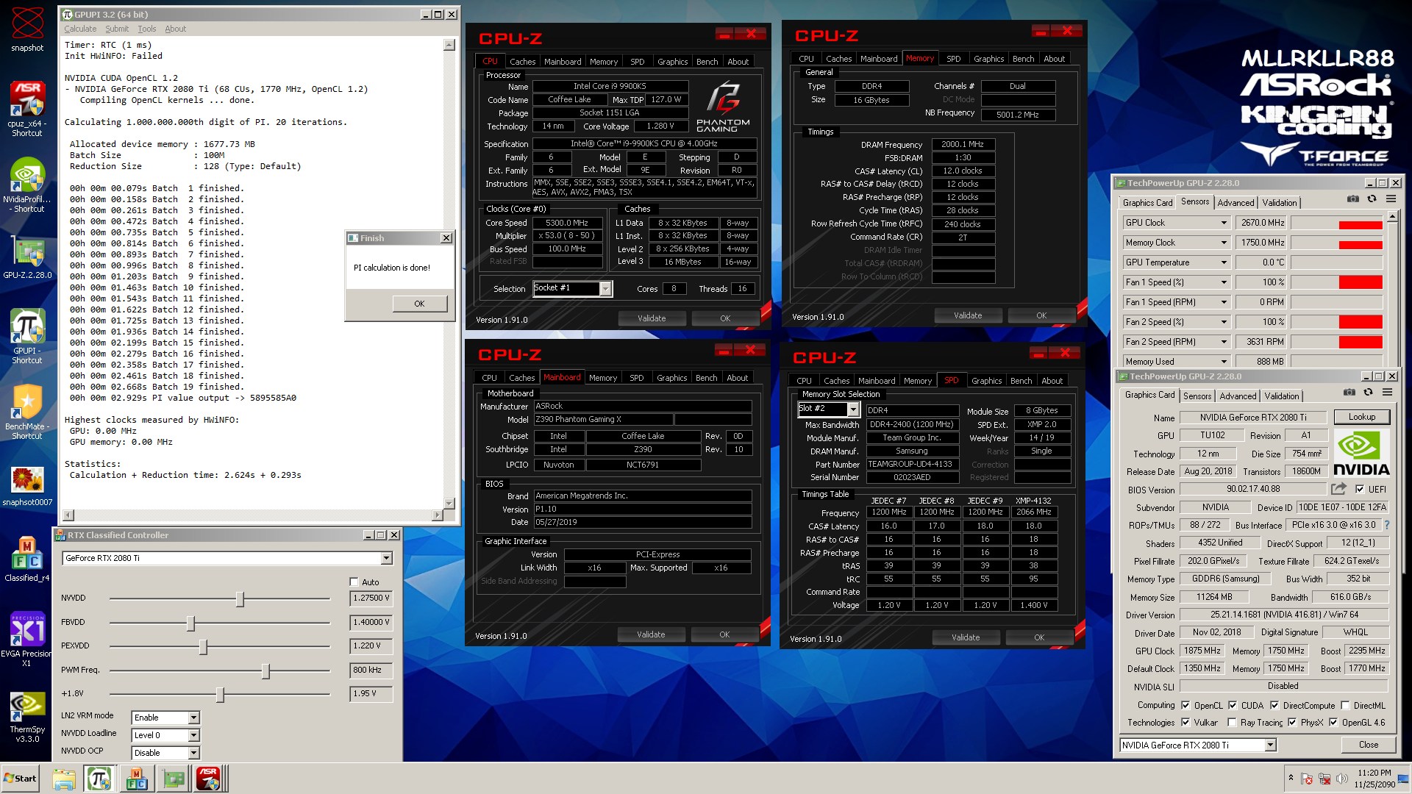Toggle the UEFI checkbox in GPU-Z

click(1359, 489)
